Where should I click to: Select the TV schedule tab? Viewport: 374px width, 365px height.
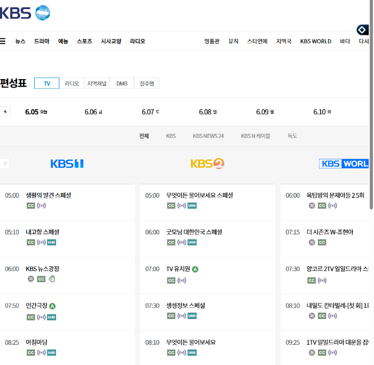[47, 83]
